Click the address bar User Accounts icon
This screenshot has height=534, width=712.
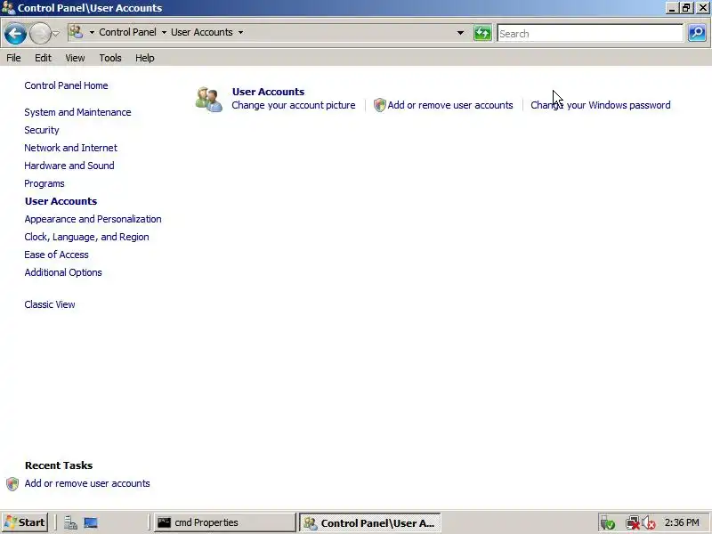tap(76, 32)
